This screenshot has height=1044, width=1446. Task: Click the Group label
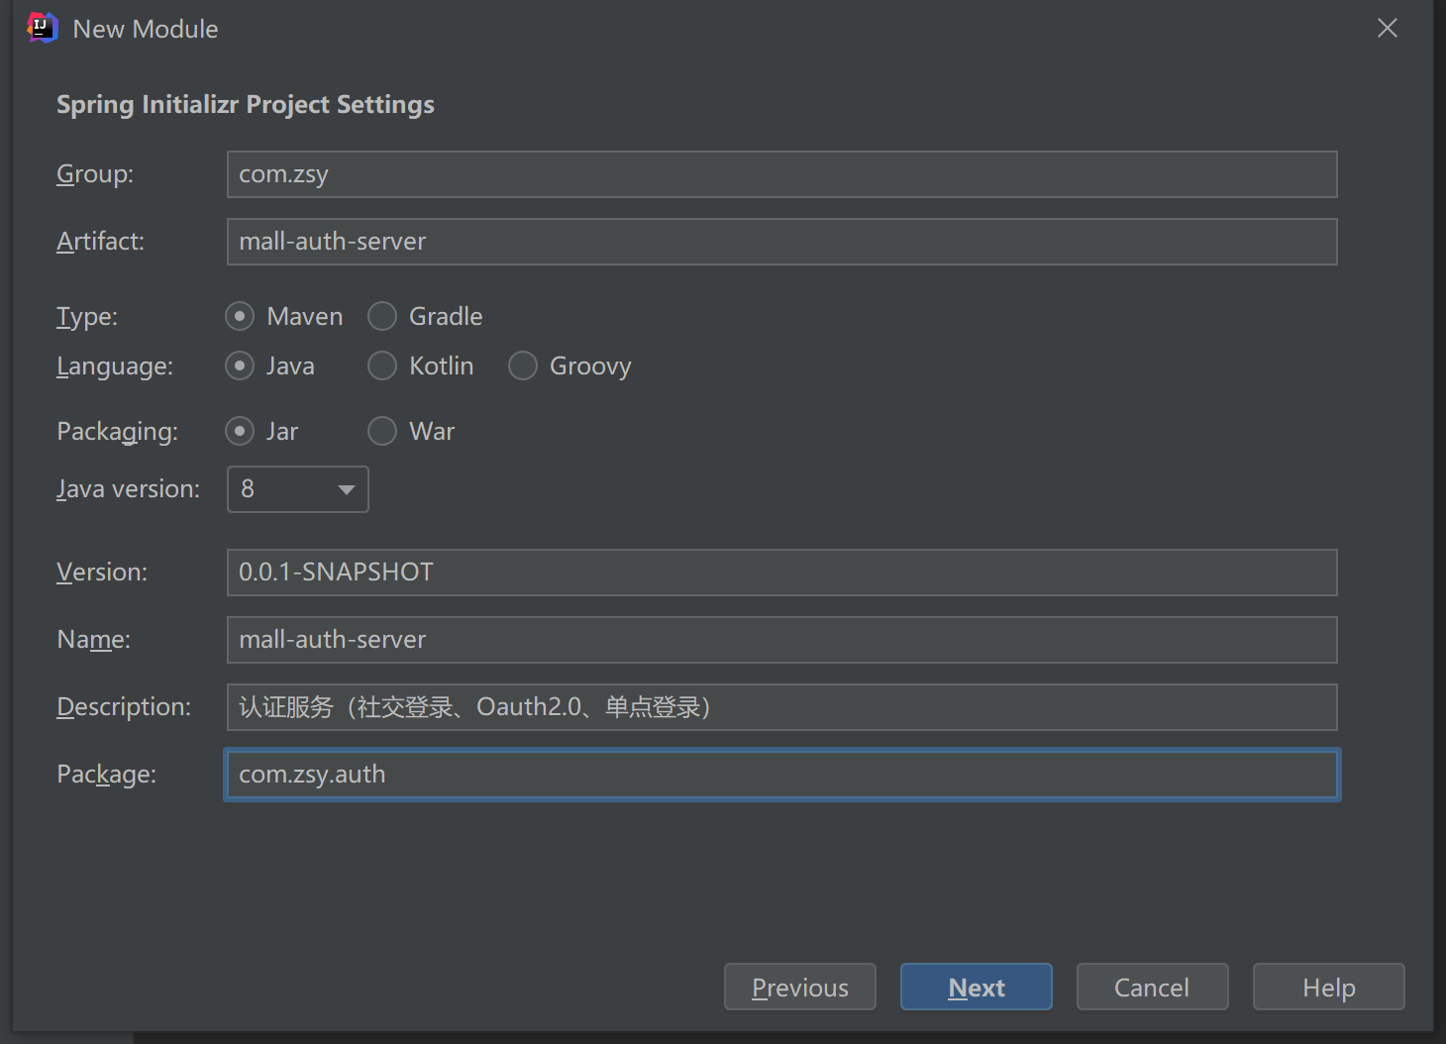[95, 174]
